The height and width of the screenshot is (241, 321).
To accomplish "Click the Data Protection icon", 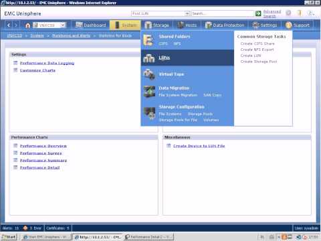I will coord(208,25).
